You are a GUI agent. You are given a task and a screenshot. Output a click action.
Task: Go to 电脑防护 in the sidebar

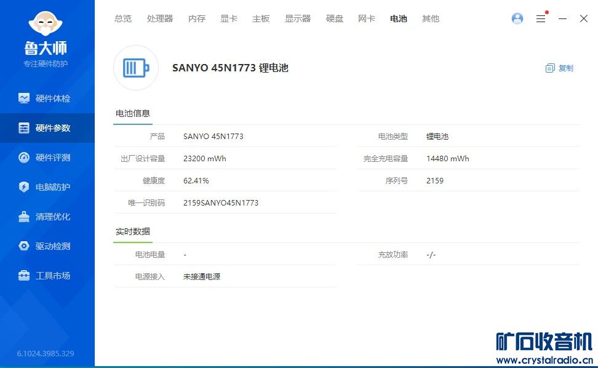click(47, 187)
